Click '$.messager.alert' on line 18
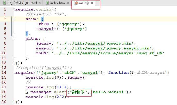Viewport: 177px width, 105px height. click(x=46, y=92)
